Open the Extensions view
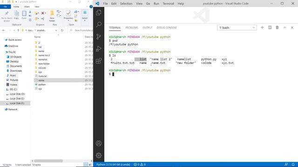 coord(99,61)
